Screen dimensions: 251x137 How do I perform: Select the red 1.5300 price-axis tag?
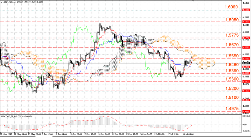[x=246, y=81]
